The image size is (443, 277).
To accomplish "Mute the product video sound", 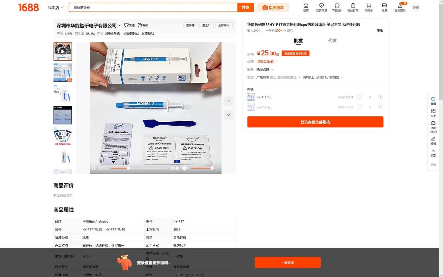I will [185, 168].
